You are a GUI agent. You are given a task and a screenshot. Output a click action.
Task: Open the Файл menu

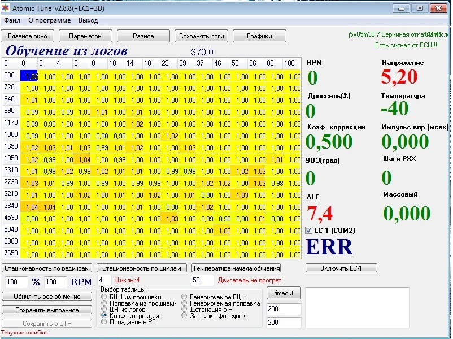12,20
